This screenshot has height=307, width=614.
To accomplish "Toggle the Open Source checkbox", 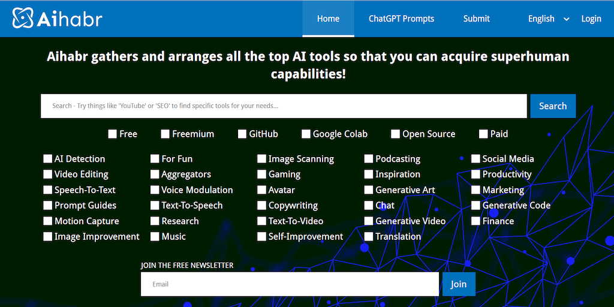I will coord(395,134).
